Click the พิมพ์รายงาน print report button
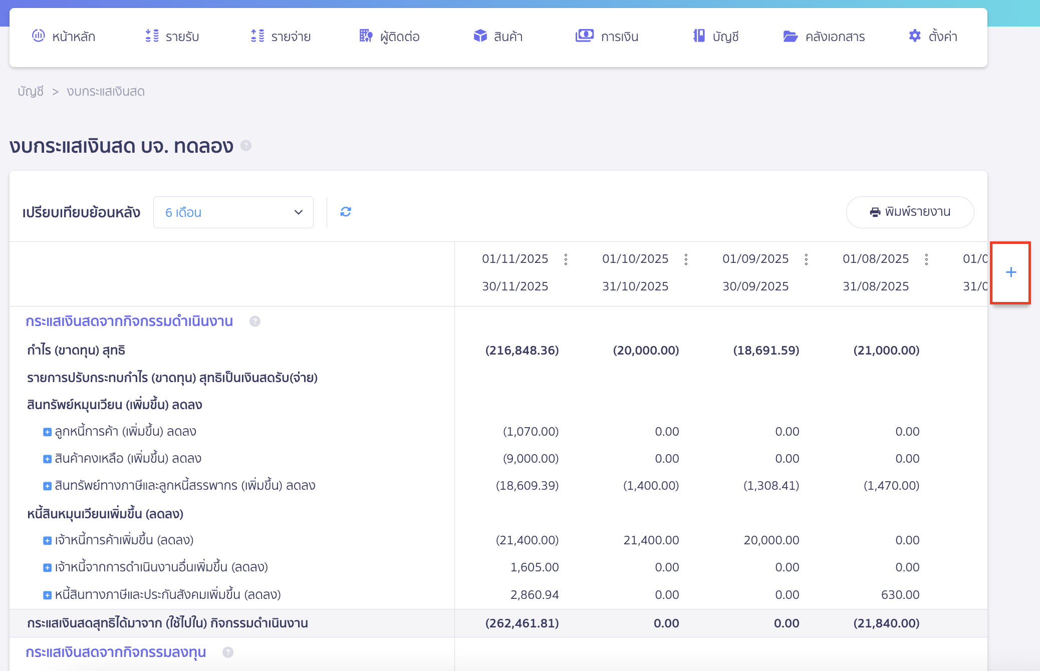 [x=910, y=212]
